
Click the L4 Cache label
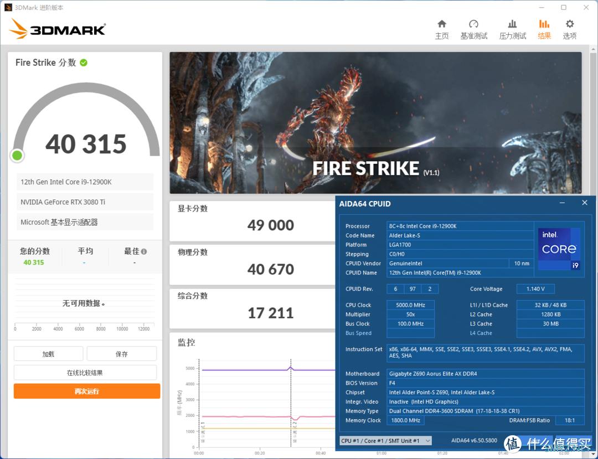click(x=481, y=333)
